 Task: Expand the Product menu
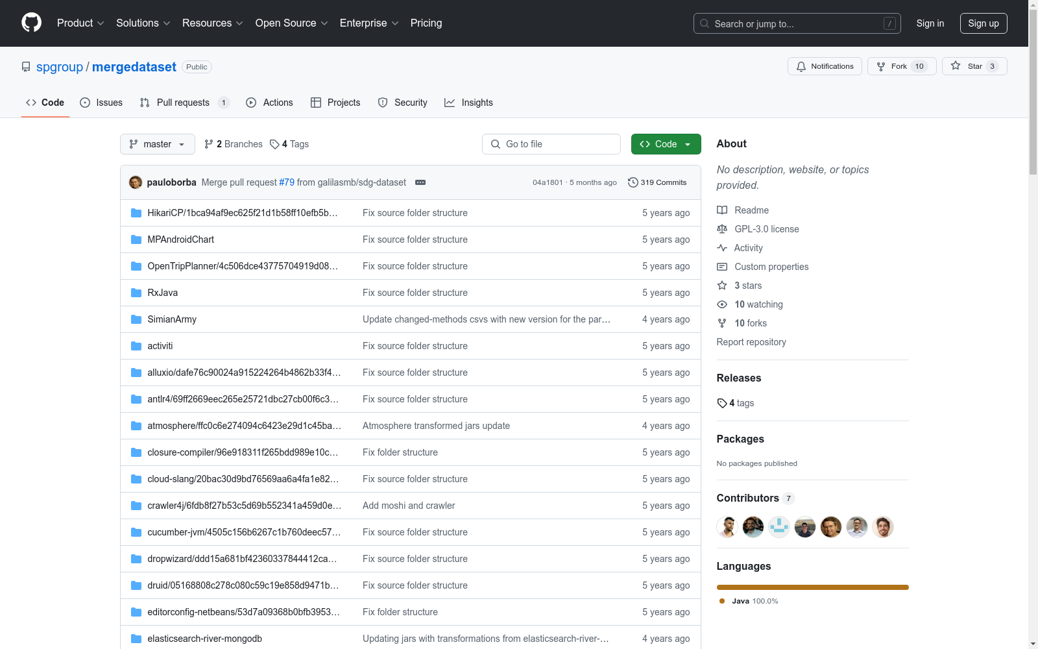(x=80, y=23)
